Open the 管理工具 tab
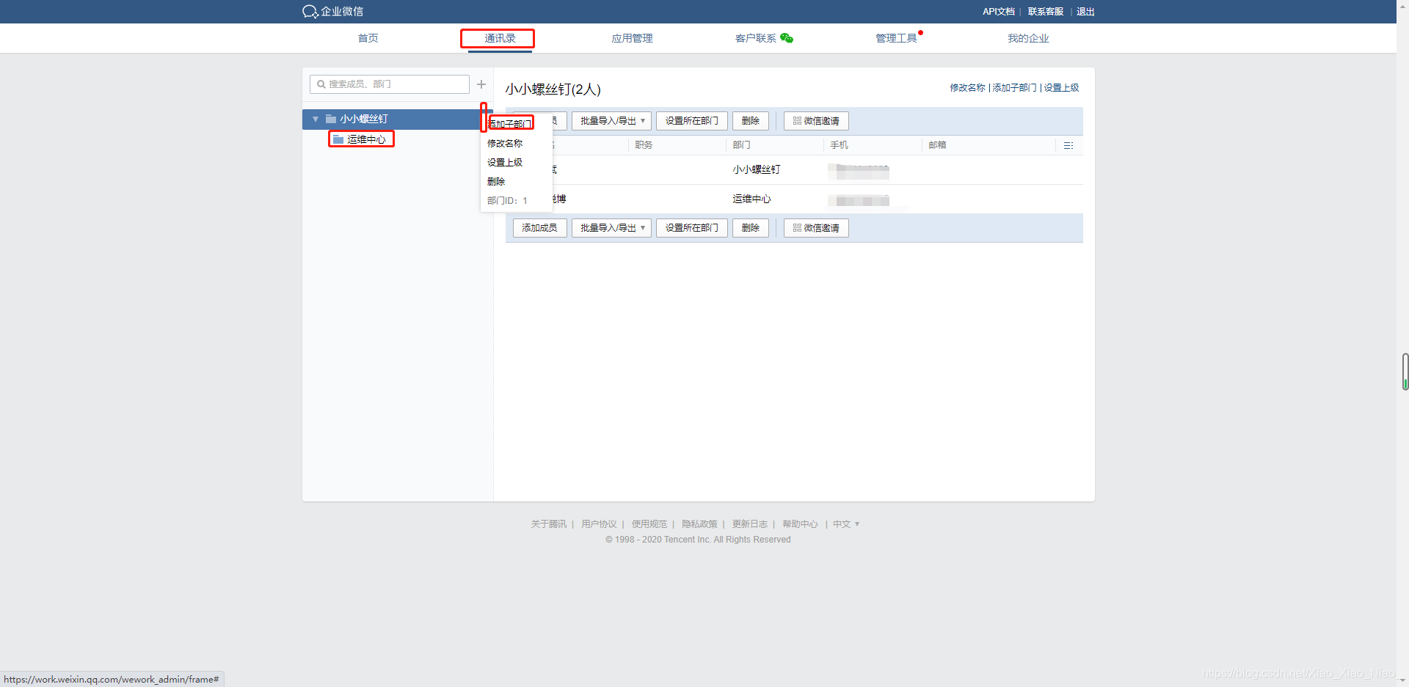The height and width of the screenshot is (687, 1409). point(896,38)
